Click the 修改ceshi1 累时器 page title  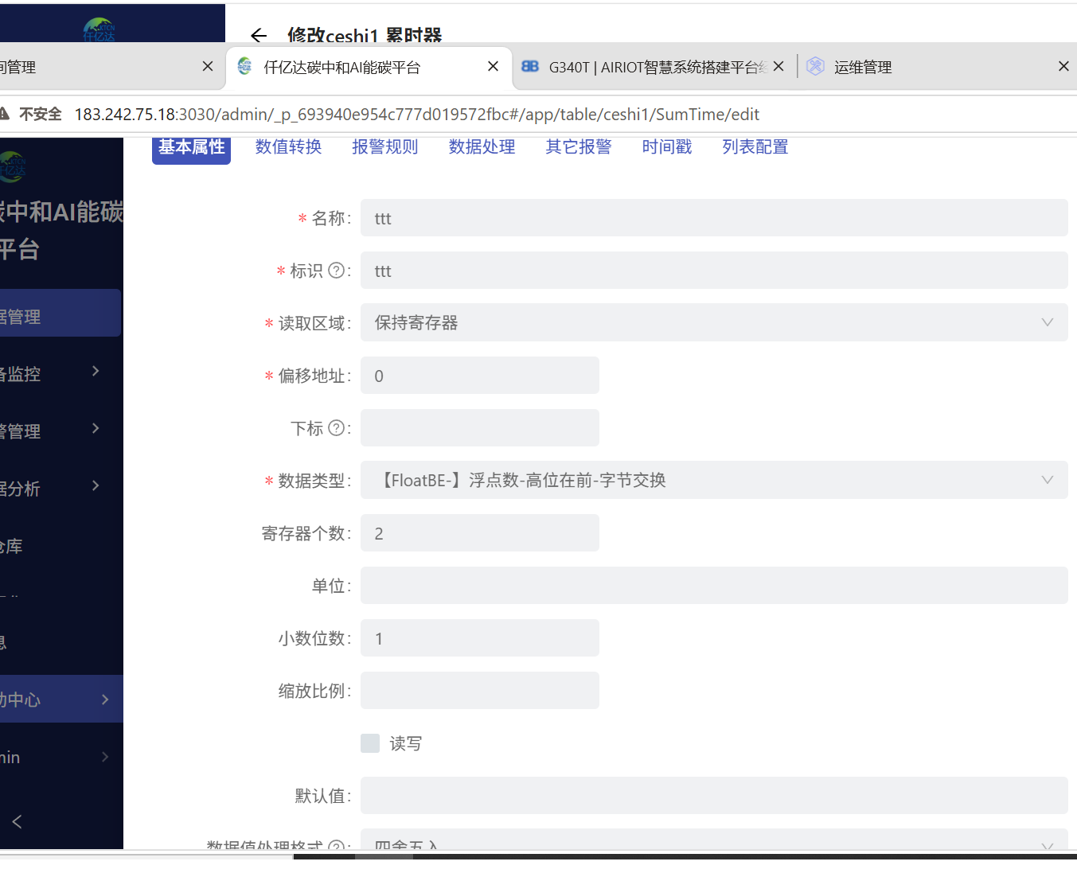coord(365,35)
